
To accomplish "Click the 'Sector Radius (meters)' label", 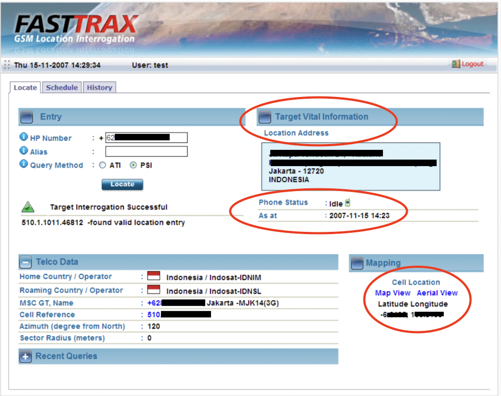I will coord(62,338).
